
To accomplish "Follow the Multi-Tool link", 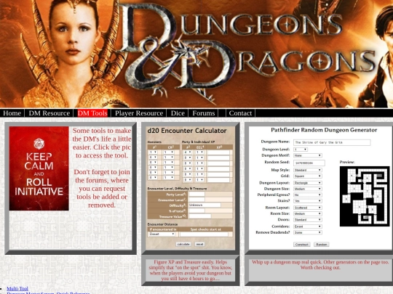I will [x=17, y=288].
